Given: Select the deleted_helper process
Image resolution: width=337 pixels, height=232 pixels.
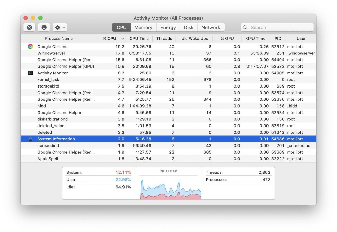Looking at the screenshot, I should point(168,126).
